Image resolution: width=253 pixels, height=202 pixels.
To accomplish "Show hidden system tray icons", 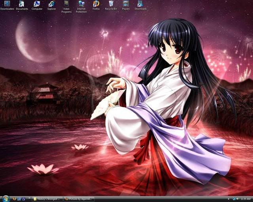I will click(229, 199).
